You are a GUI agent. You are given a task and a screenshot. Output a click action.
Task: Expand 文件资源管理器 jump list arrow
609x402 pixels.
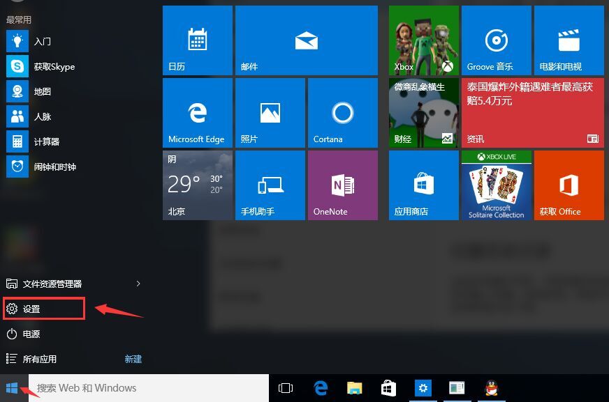[x=138, y=284]
